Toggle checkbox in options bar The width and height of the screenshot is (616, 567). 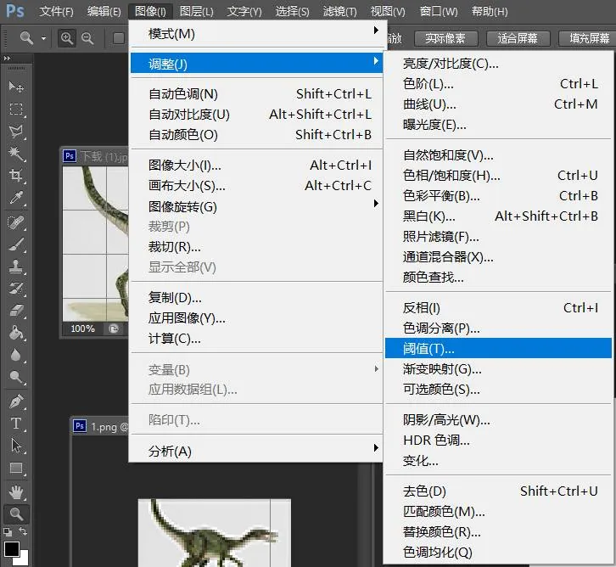tap(118, 38)
